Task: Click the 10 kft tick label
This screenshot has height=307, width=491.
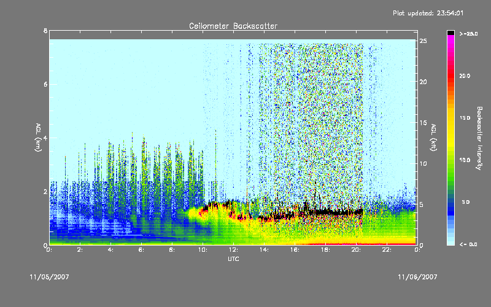Action: (x=423, y=163)
